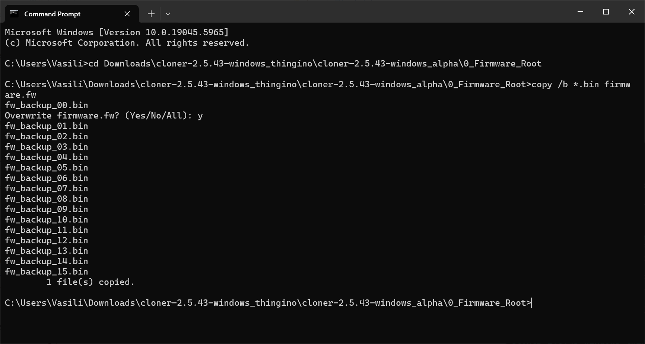The width and height of the screenshot is (645, 344).
Task: Open a new tab with plus button
Action: coord(151,14)
